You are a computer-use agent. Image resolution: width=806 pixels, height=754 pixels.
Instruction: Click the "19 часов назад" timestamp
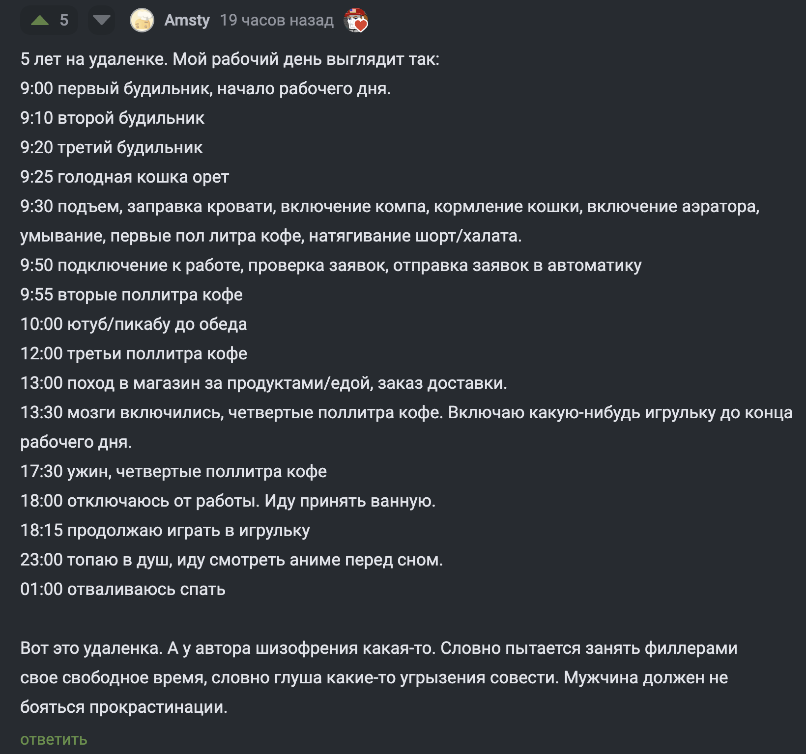pos(277,21)
